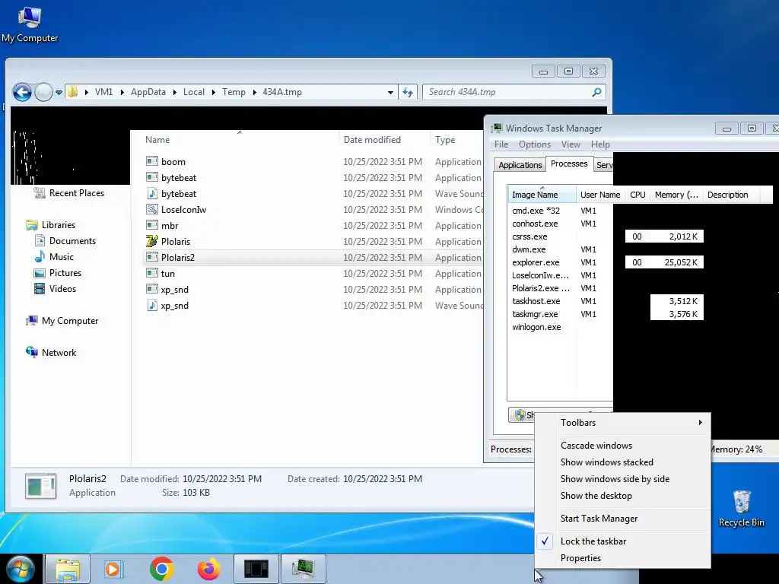Screen dimensions: 779x584
Task: Open the Libraries sidebar item
Action: (x=51, y=225)
